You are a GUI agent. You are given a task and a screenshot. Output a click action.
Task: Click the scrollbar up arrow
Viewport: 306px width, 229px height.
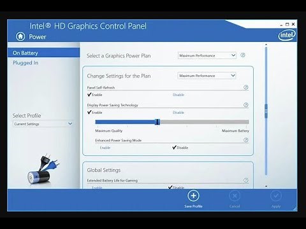pos(266,45)
